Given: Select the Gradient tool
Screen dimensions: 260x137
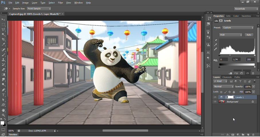Looking at the screenshot, I should tap(3, 74).
